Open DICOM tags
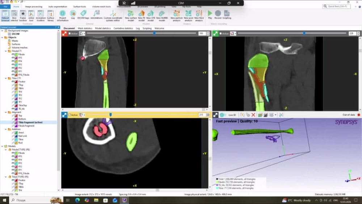362x204 pixels. [x=83, y=14]
